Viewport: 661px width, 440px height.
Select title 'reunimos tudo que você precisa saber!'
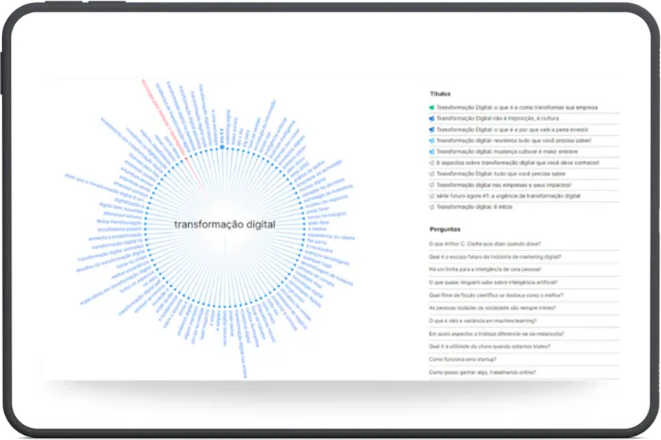(514, 141)
